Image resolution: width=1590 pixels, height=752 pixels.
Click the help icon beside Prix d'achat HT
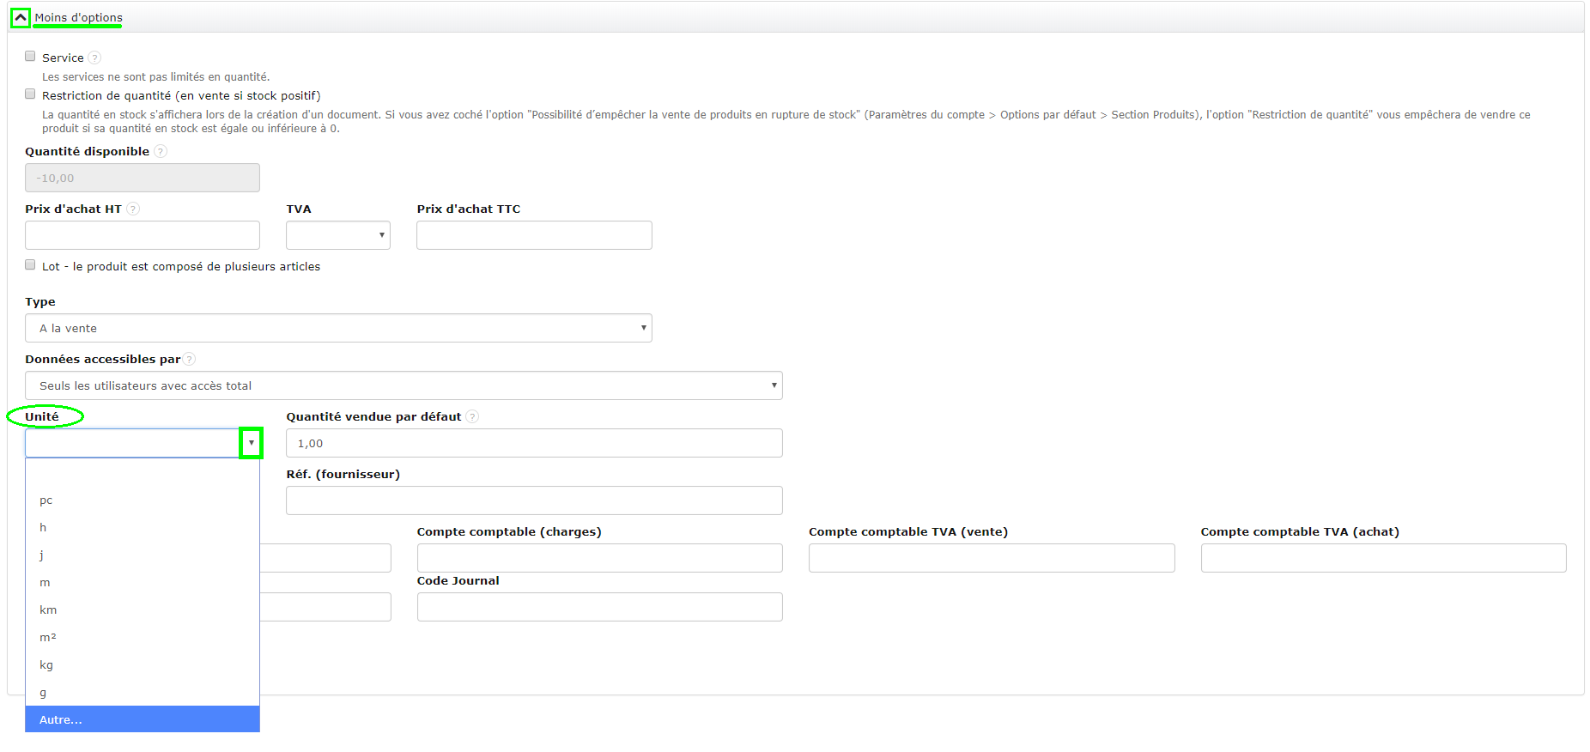tap(133, 209)
